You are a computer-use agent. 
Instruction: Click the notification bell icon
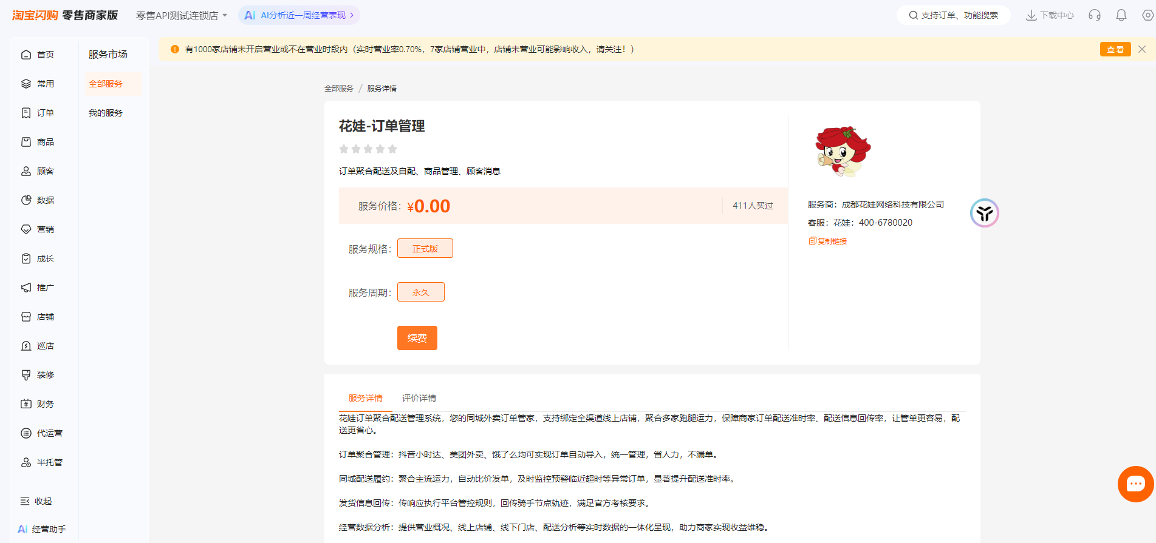(1121, 15)
